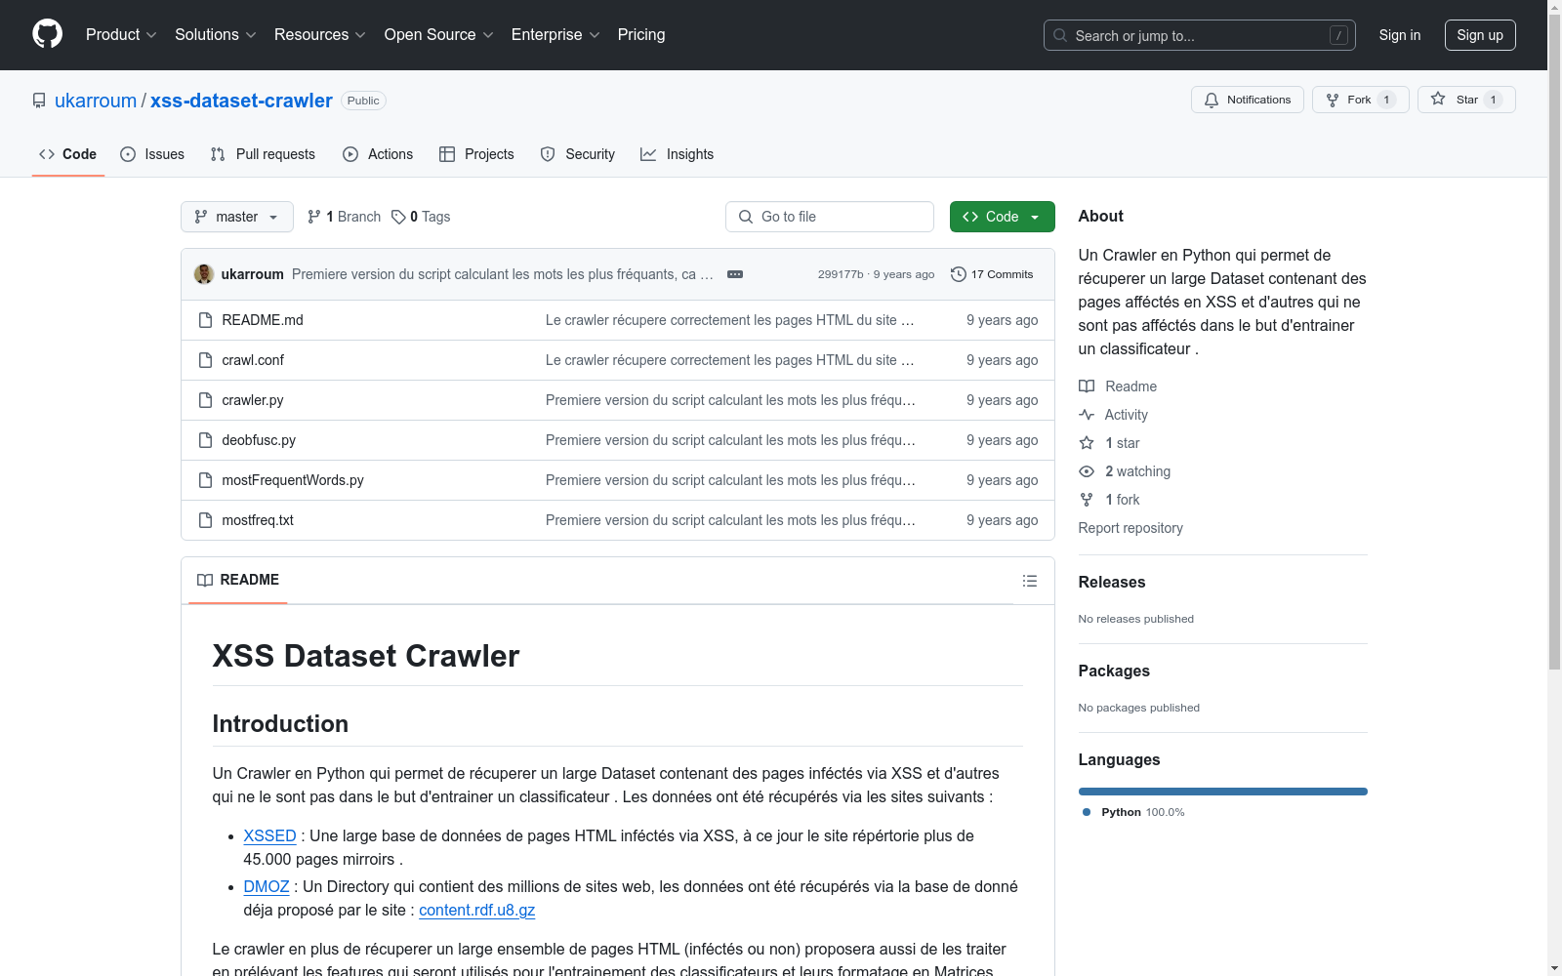Open the green Code dropdown button

click(x=1002, y=217)
